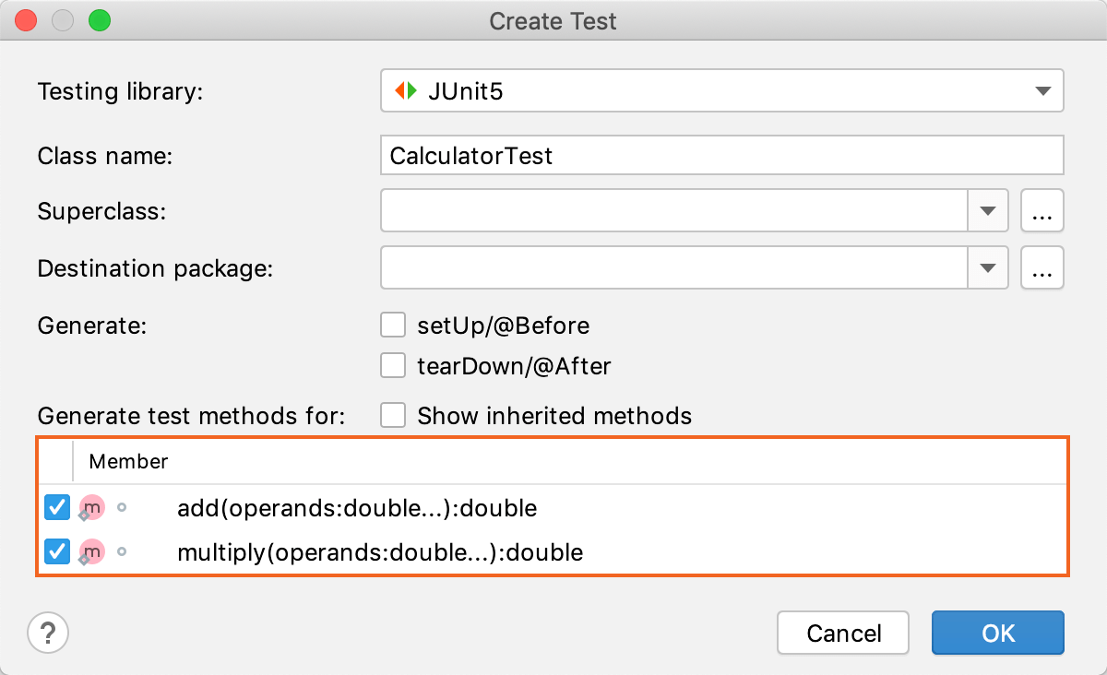The width and height of the screenshot is (1107, 675).
Task: Open the Superclass dropdown arrow
Action: 988,210
